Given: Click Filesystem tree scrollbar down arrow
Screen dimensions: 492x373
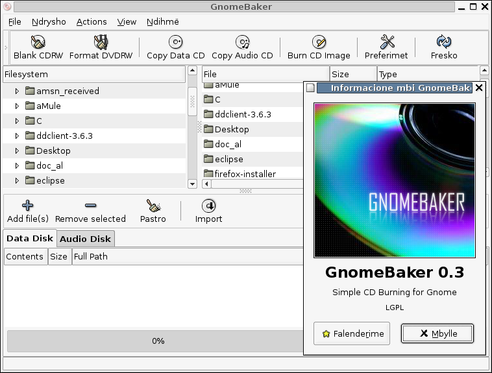Looking at the screenshot, I should pyautogui.click(x=192, y=184).
